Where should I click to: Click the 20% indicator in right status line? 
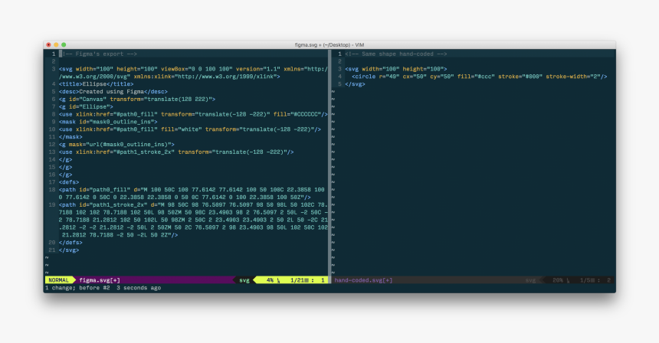[558, 280]
